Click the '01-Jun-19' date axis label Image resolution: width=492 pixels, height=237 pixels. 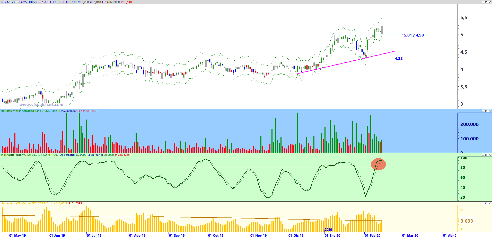pos(57,235)
